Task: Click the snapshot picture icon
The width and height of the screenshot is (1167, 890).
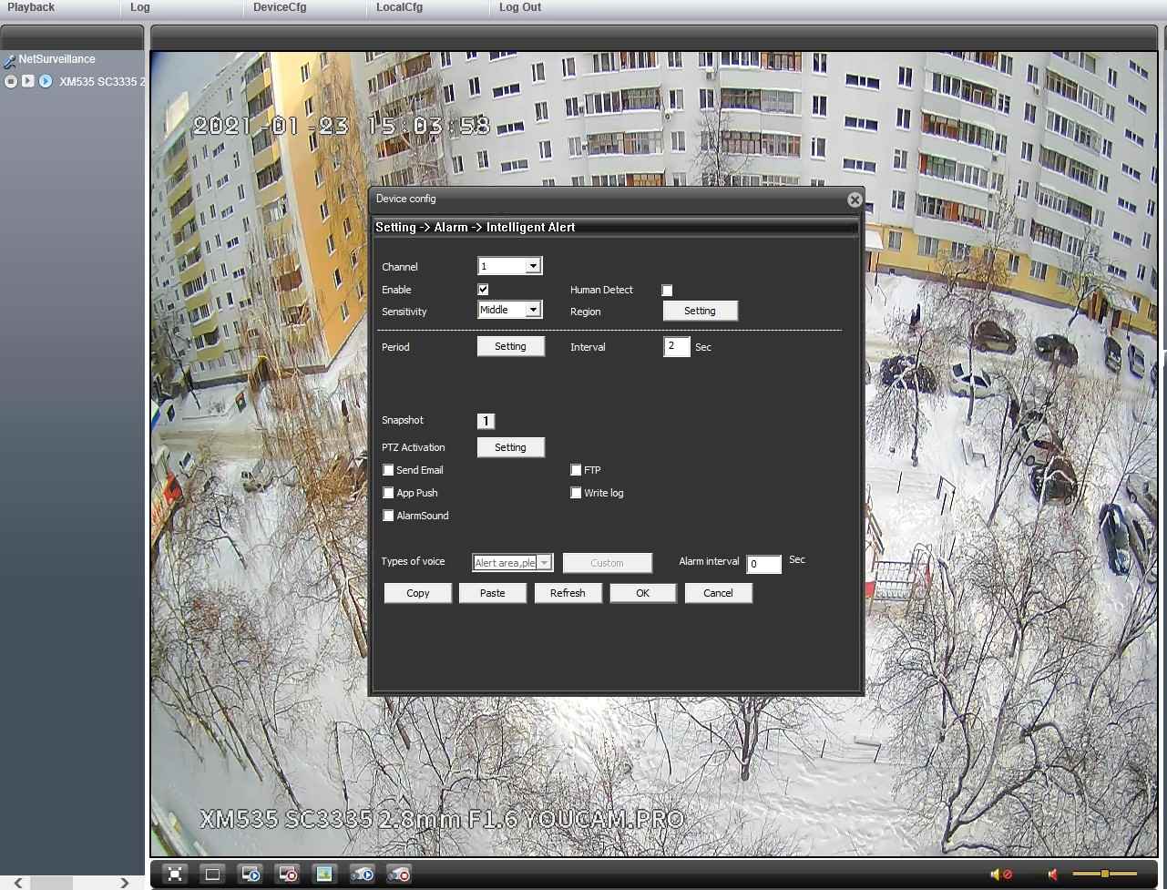Action: point(324,875)
